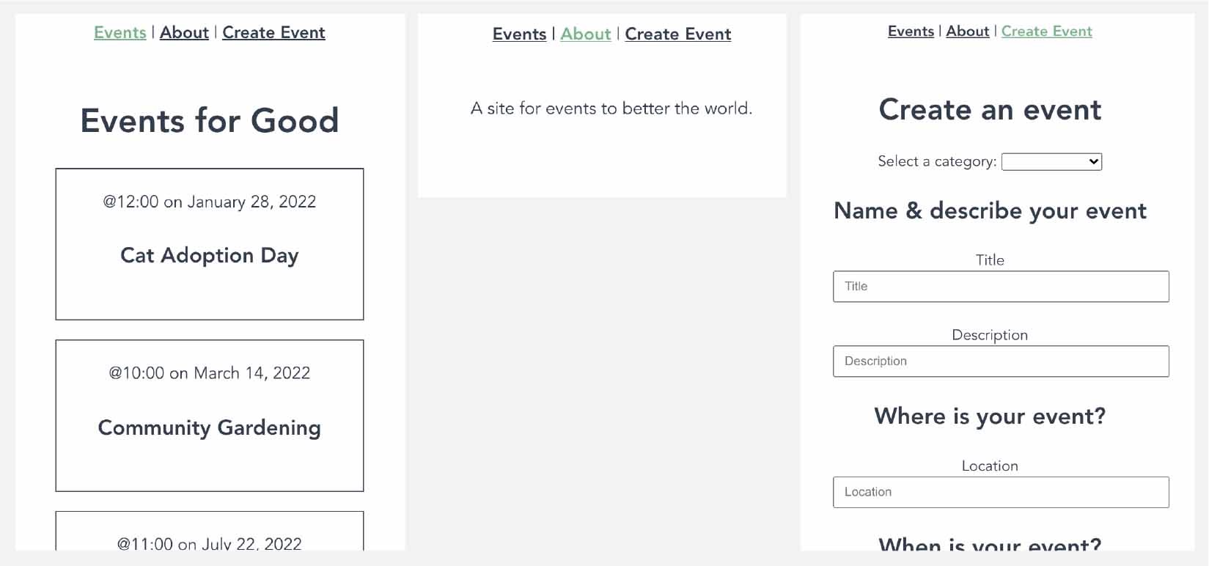Click the Events for Good heading
Image resolution: width=1209 pixels, height=566 pixels.
tap(210, 121)
